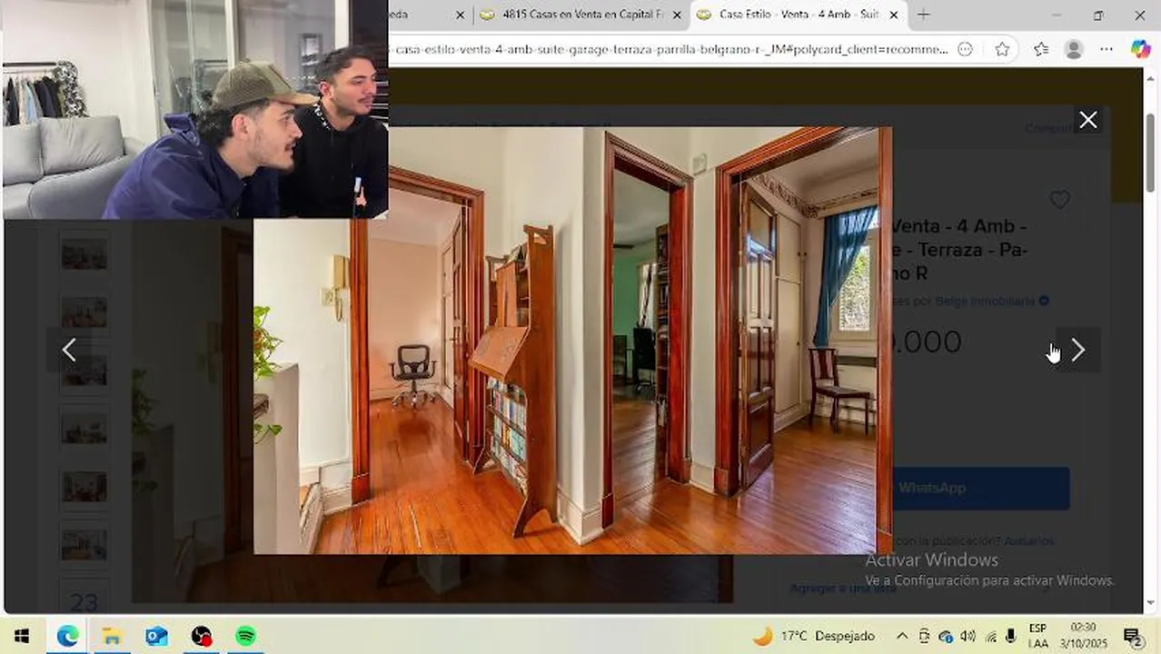
Task: Close the partially hidden leftmost tab
Action: point(460,15)
